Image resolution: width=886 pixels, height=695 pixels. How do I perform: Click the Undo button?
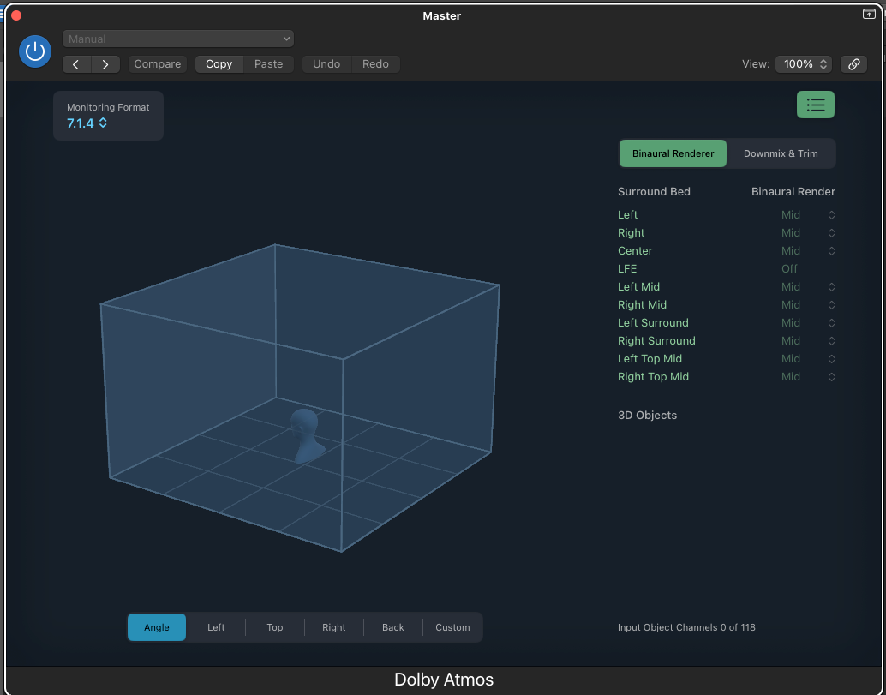(x=326, y=64)
